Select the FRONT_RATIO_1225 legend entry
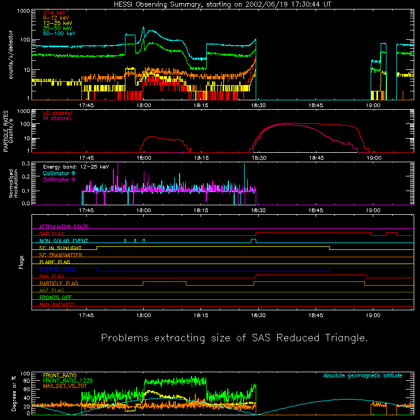Image resolution: width=420 pixels, height=420 pixels. coord(68,381)
